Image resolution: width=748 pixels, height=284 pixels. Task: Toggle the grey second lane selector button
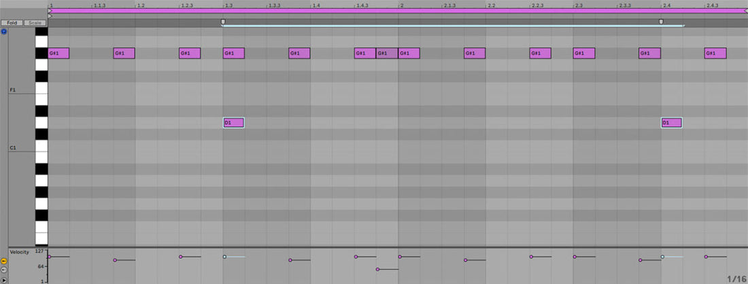point(4,270)
